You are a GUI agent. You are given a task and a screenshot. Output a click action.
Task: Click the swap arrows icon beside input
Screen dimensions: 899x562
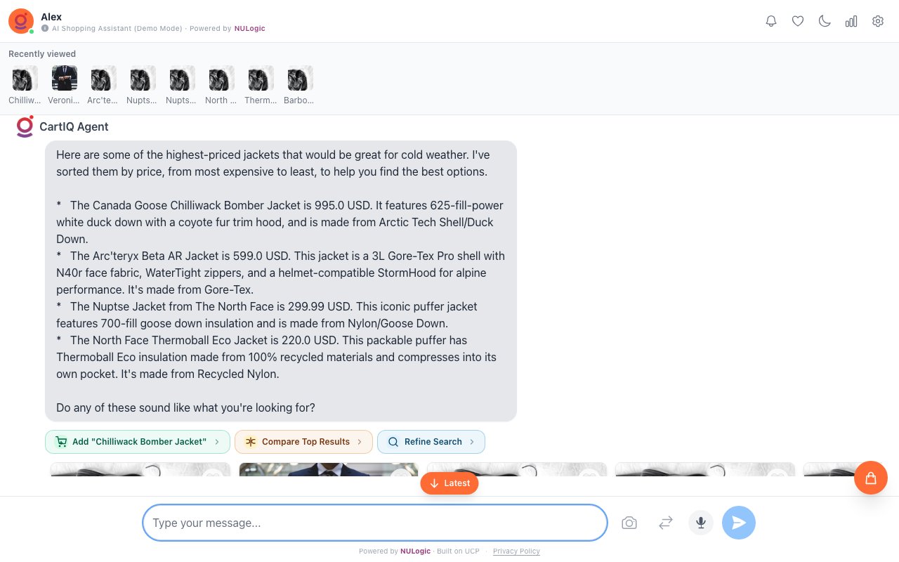tap(666, 523)
